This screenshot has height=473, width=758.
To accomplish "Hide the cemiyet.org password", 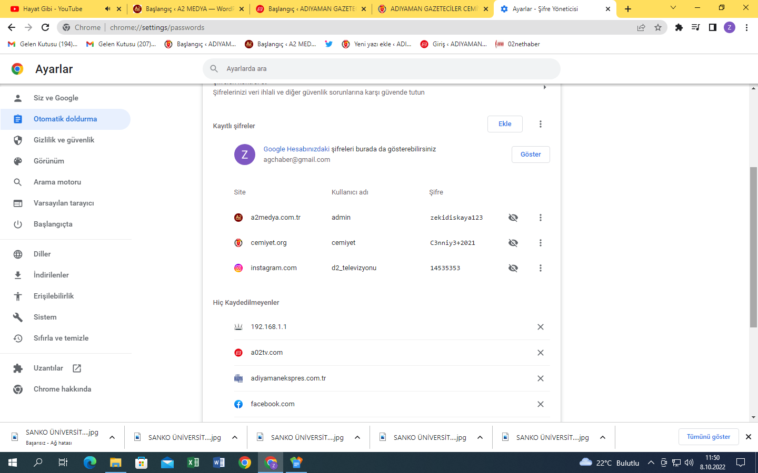I will pos(513,243).
